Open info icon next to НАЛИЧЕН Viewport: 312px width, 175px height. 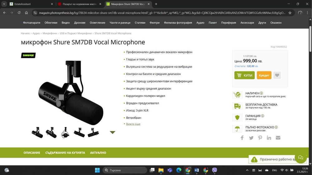(x=261, y=93)
